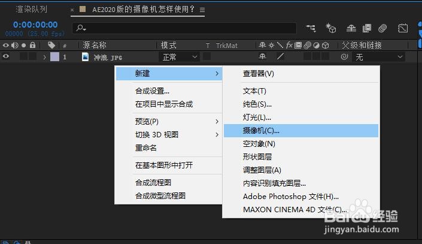Image resolution: width=422 pixels, height=244 pixels.
Task: Choose 摄像机(C)... from the new submenu
Action: tap(301, 131)
